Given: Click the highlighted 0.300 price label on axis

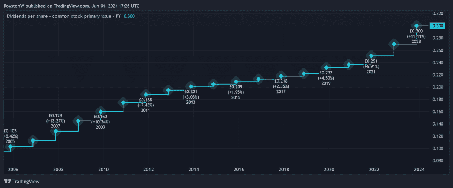Looking at the screenshot, I should 438,26.
